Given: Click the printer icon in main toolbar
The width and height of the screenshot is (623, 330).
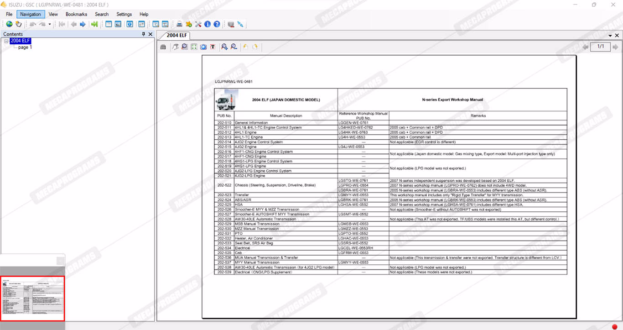Looking at the screenshot, I should coord(180,24).
